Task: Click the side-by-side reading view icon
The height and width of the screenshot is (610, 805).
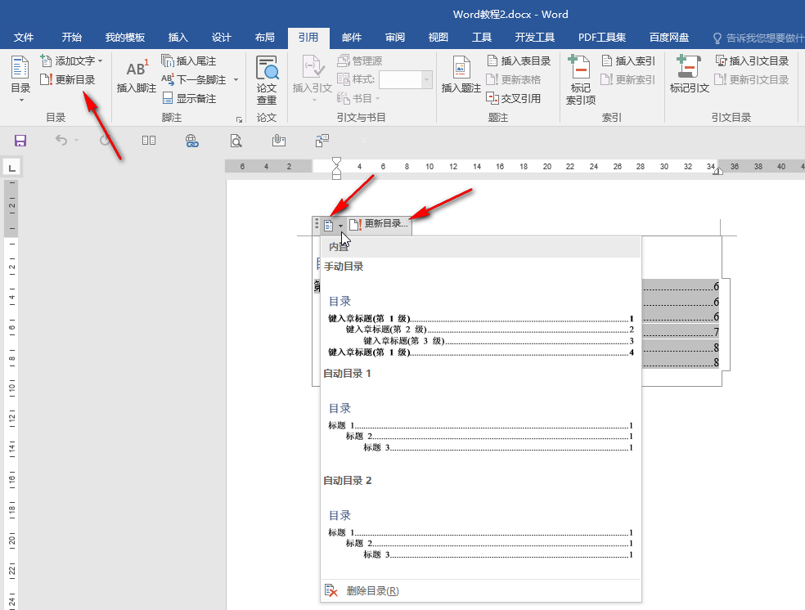Action: 149,140
